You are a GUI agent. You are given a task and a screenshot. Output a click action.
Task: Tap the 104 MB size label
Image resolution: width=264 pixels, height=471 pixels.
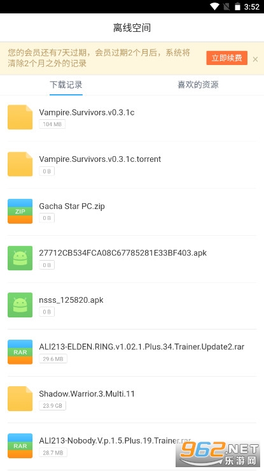[52, 124]
